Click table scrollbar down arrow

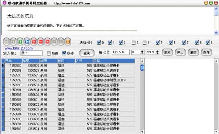[142, 132]
